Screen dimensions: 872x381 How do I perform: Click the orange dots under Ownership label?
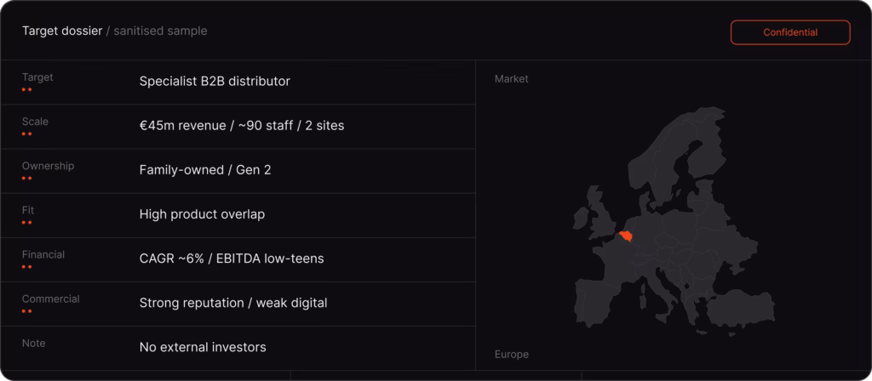tap(26, 179)
